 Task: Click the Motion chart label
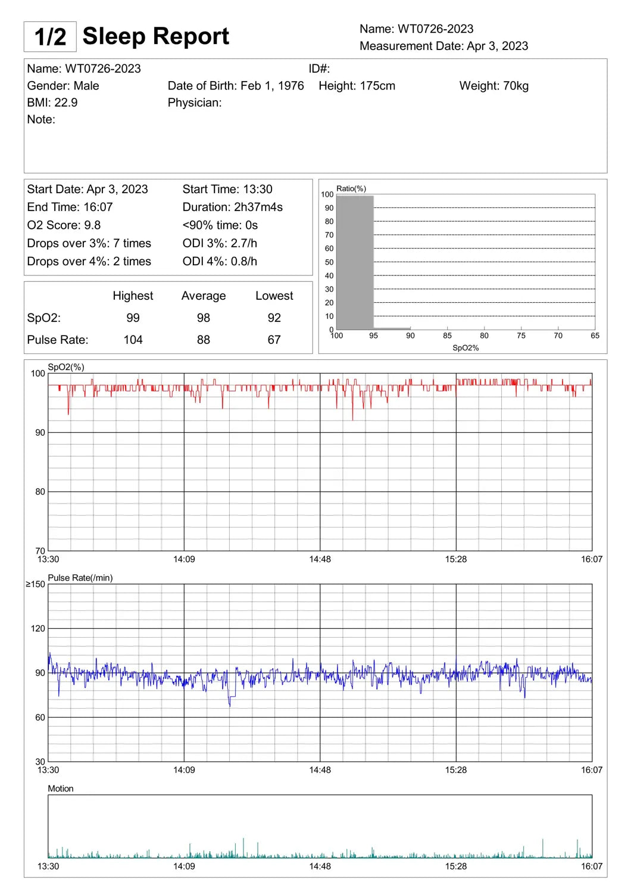pyautogui.click(x=61, y=789)
